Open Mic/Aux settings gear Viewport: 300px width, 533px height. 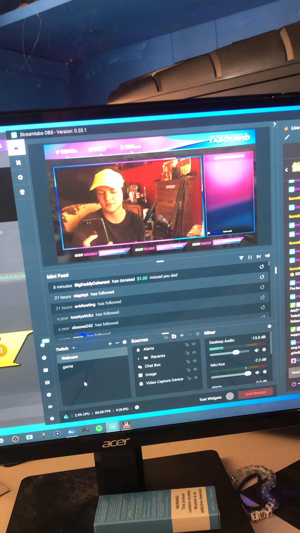point(265,371)
